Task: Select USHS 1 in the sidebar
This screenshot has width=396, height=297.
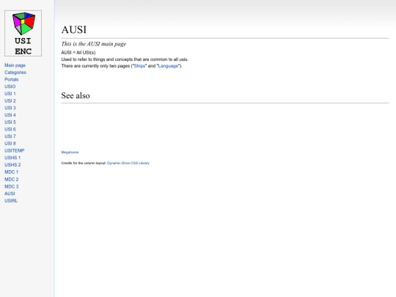Action: tap(12, 158)
